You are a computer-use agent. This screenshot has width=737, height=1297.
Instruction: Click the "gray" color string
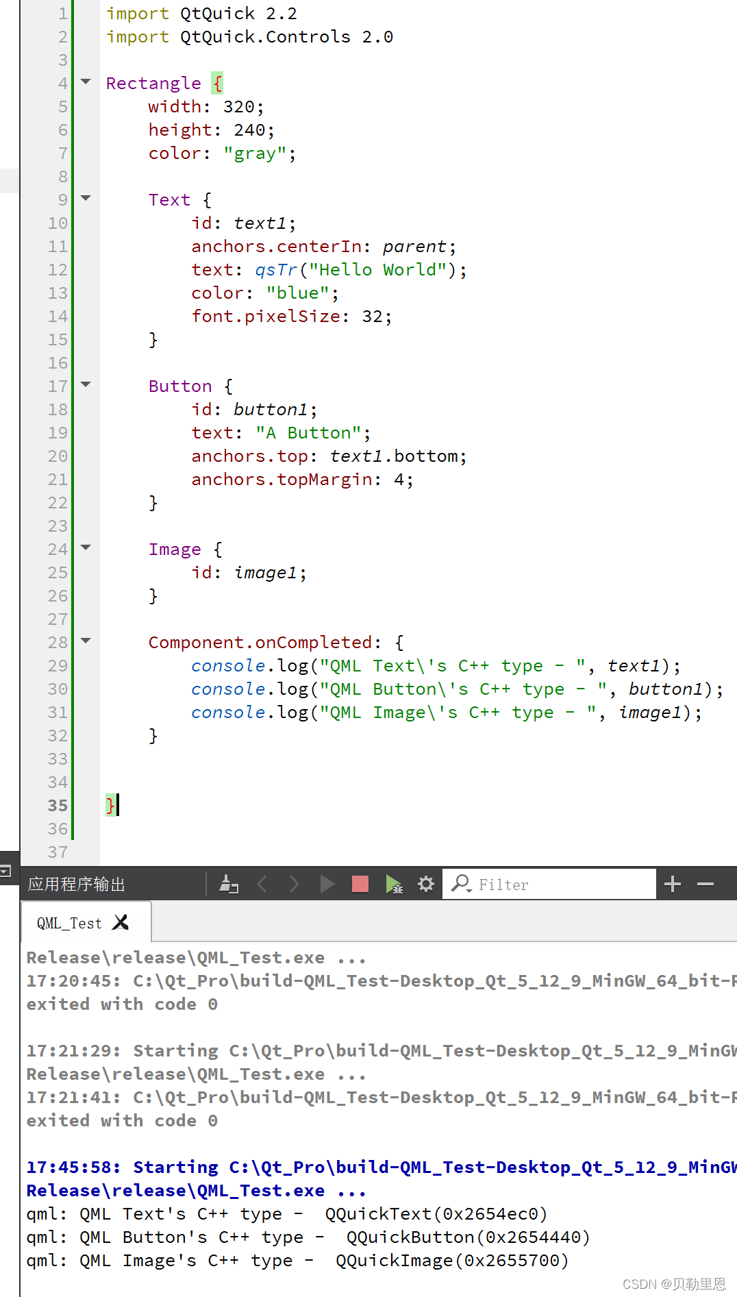(x=255, y=153)
